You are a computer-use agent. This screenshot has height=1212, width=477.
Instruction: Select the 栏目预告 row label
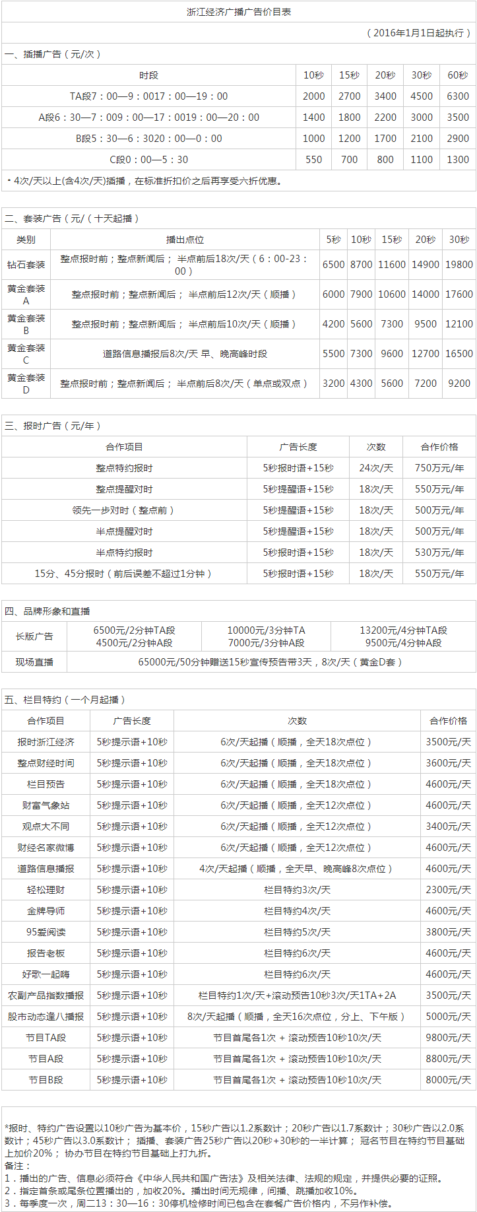[x=46, y=784]
